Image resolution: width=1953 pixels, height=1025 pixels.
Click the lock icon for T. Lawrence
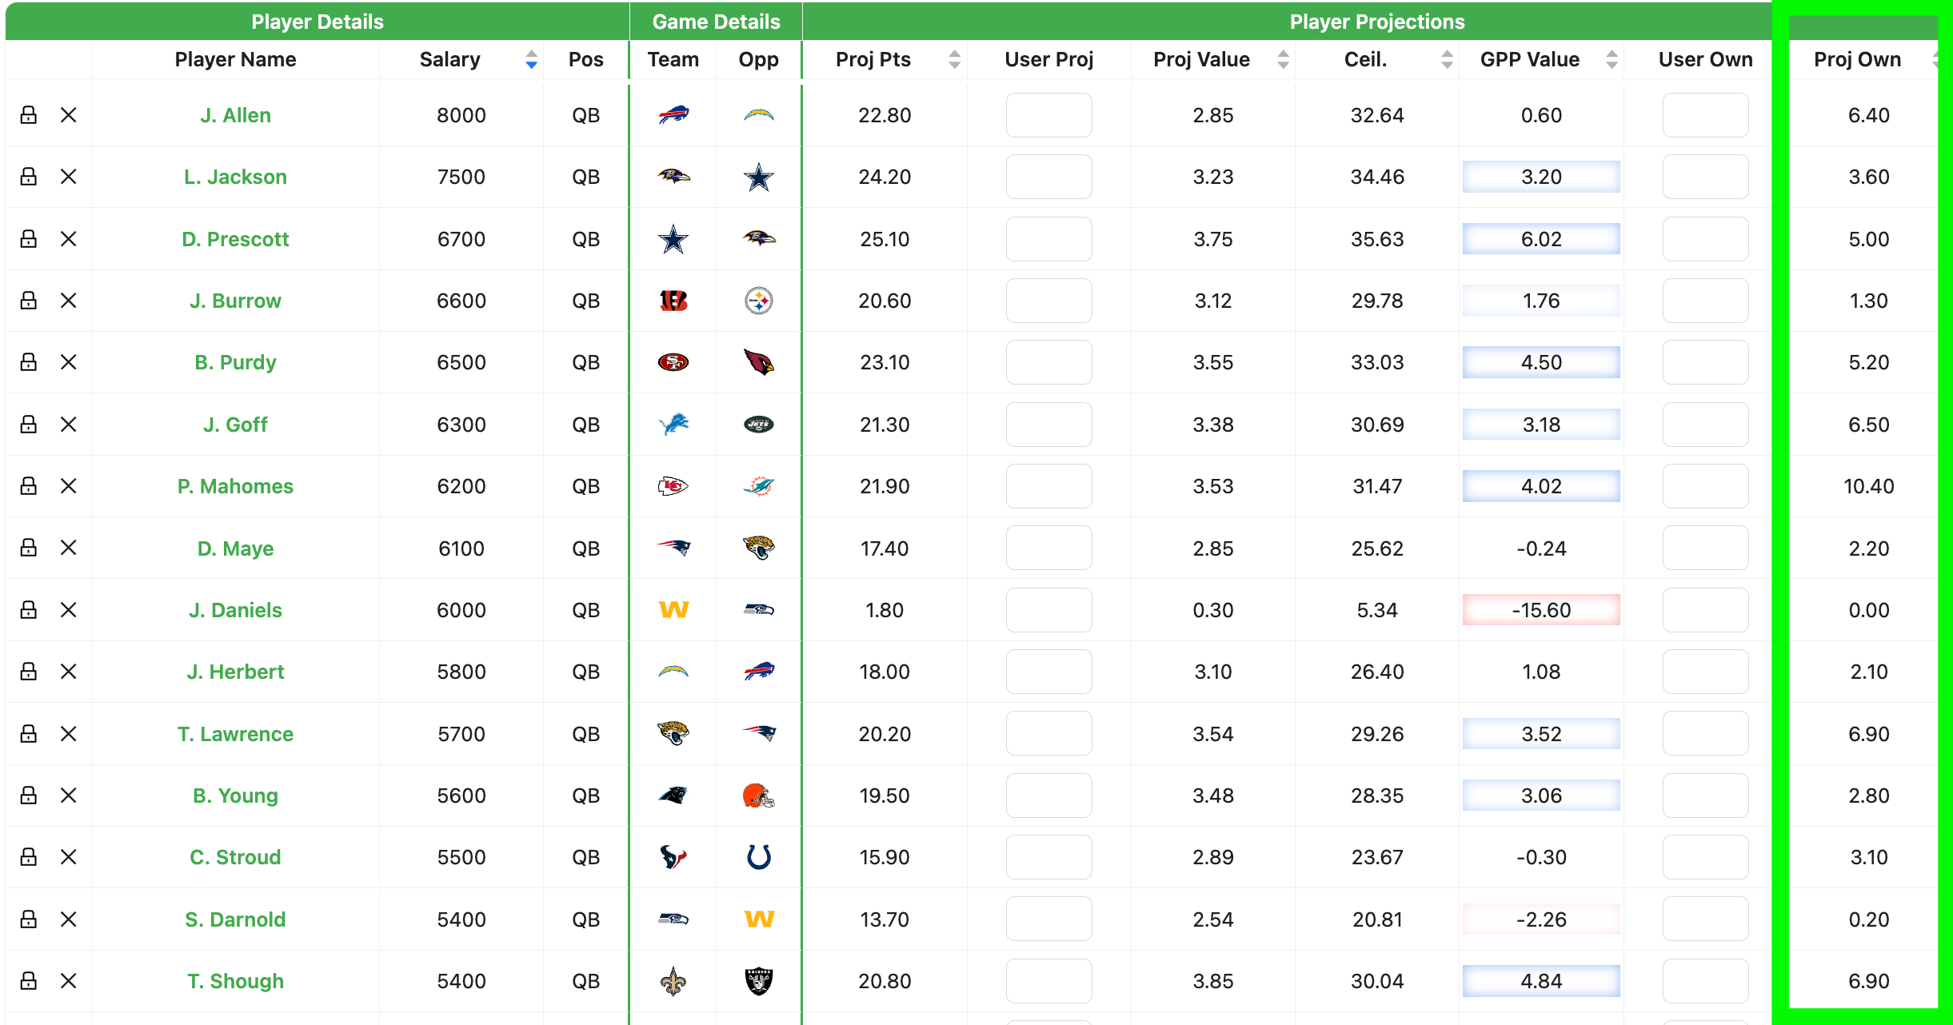point(29,734)
